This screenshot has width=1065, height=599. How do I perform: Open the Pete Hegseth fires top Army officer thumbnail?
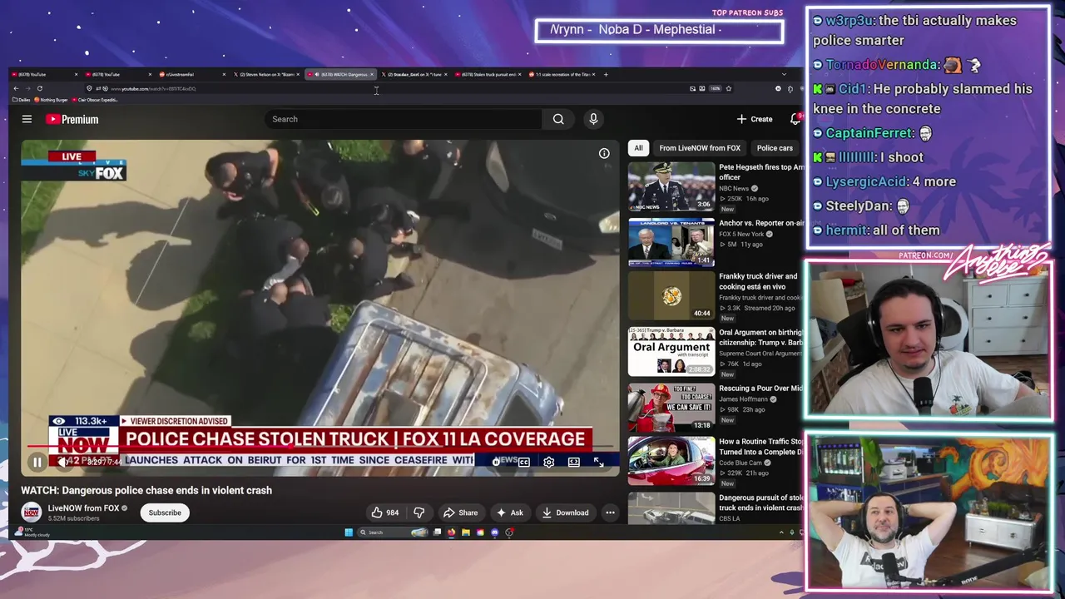coord(671,186)
